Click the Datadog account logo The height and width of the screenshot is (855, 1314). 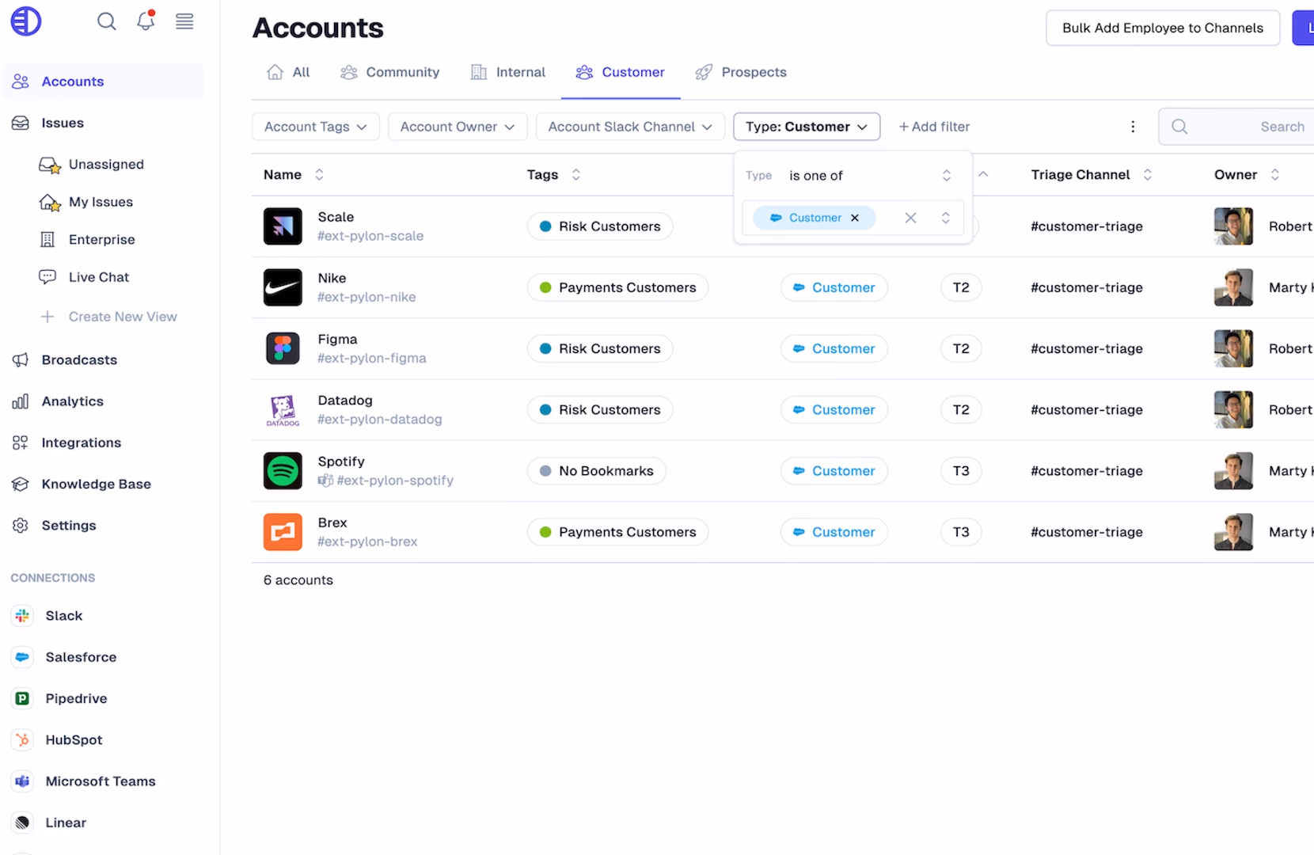[x=283, y=410]
